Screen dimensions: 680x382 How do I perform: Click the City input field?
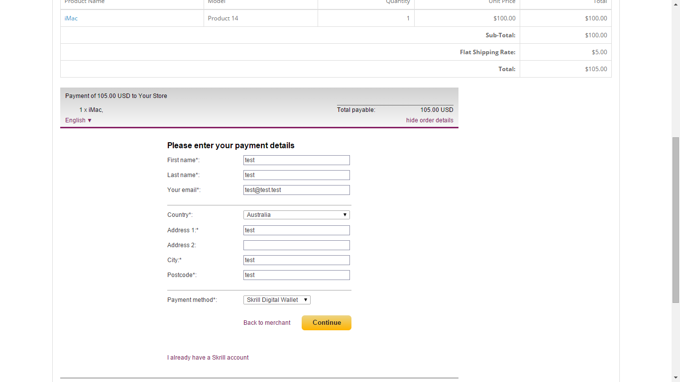click(296, 260)
